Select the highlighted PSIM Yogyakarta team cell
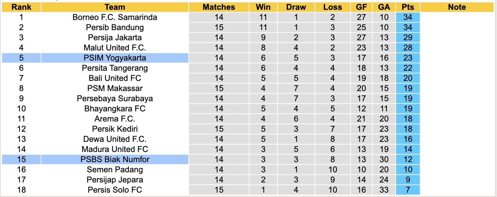The width and height of the screenshot is (497, 197). (115, 58)
